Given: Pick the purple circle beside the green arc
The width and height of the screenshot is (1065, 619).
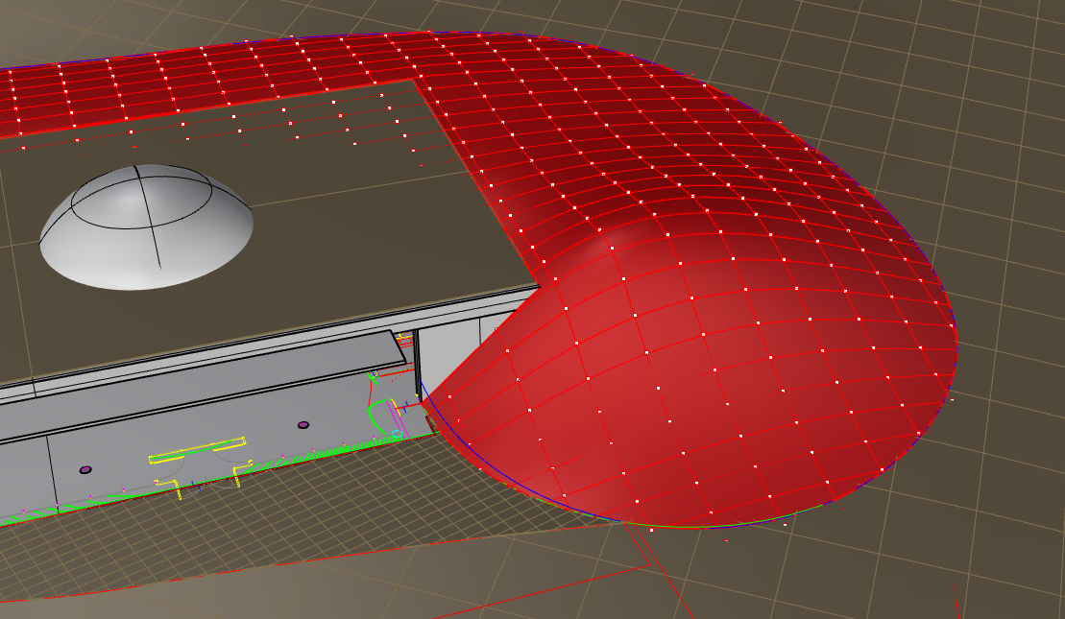Looking at the screenshot, I should point(303,425).
